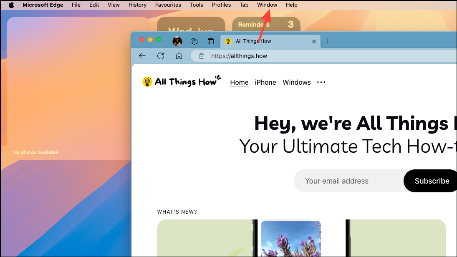Click the Subscribe button
Viewport: 457px width, 257px height.
pos(431,181)
